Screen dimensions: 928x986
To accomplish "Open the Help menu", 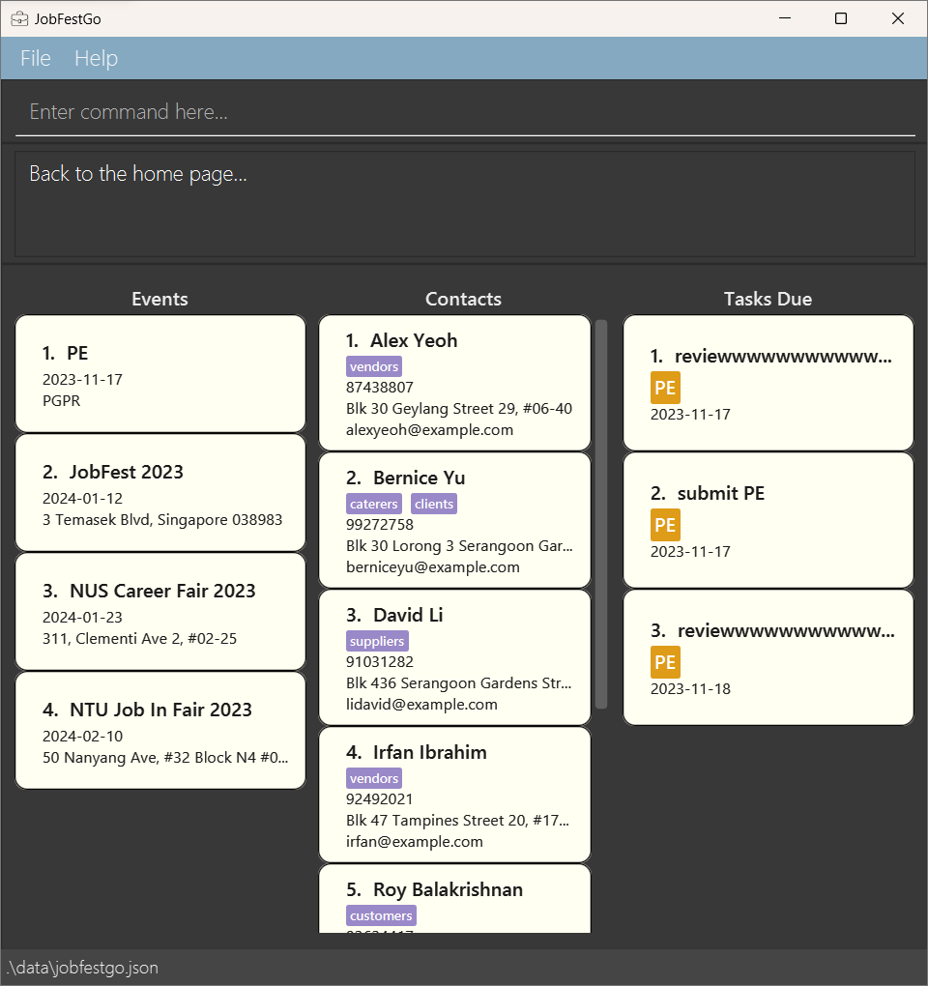I will (x=97, y=58).
